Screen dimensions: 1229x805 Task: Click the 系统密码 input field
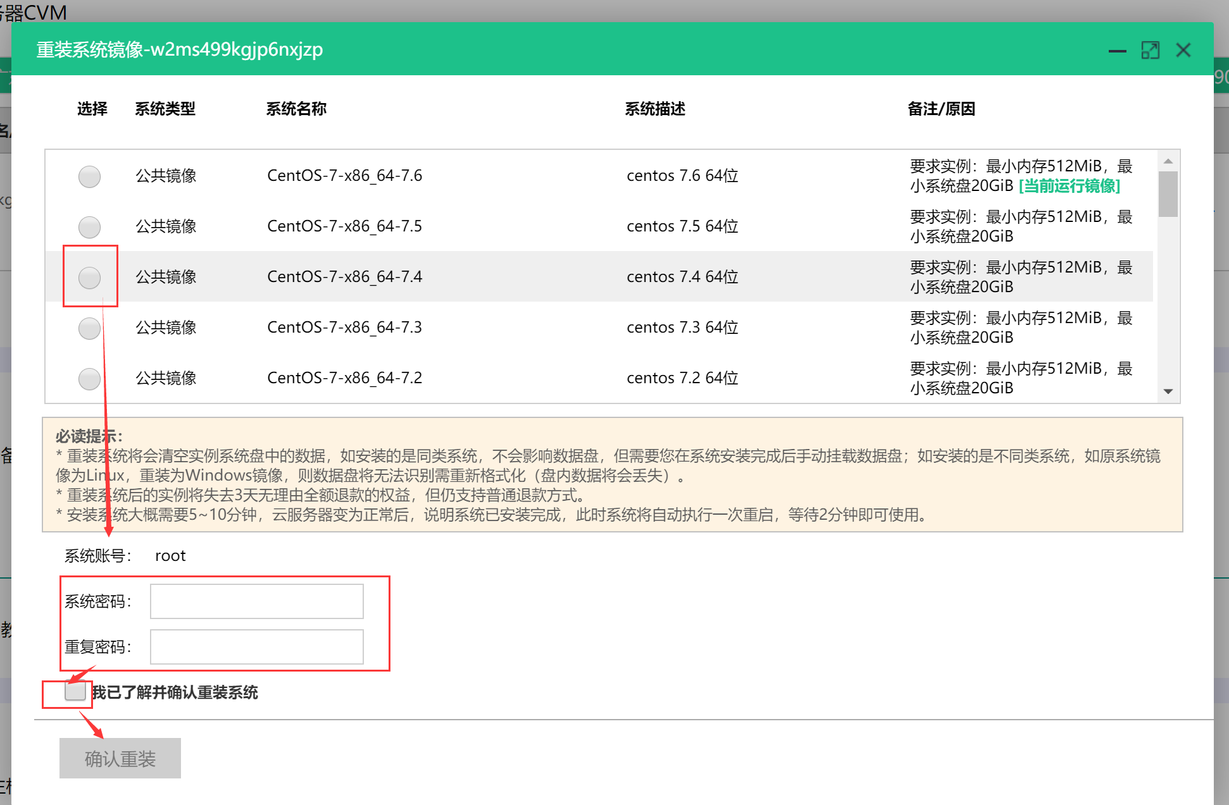(257, 601)
